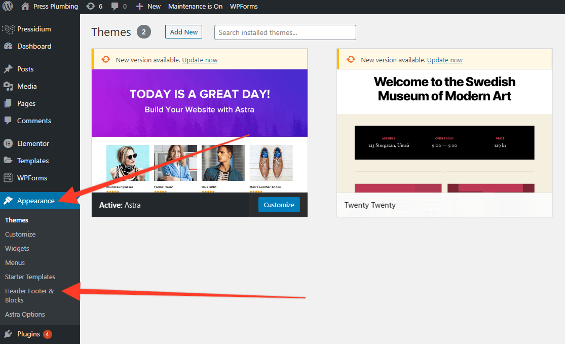Click the Elementor logo icon

[8, 143]
